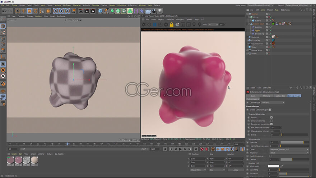Screen dimensions: 316x178
Task: Toggle the X axis lock
Action: point(56,11)
